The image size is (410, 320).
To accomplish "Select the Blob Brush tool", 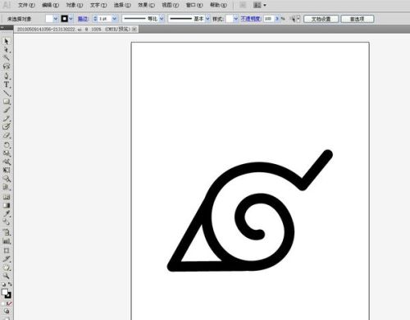I will 7,126.
